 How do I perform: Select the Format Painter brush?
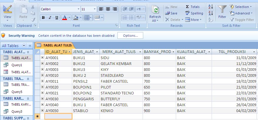(33, 20)
